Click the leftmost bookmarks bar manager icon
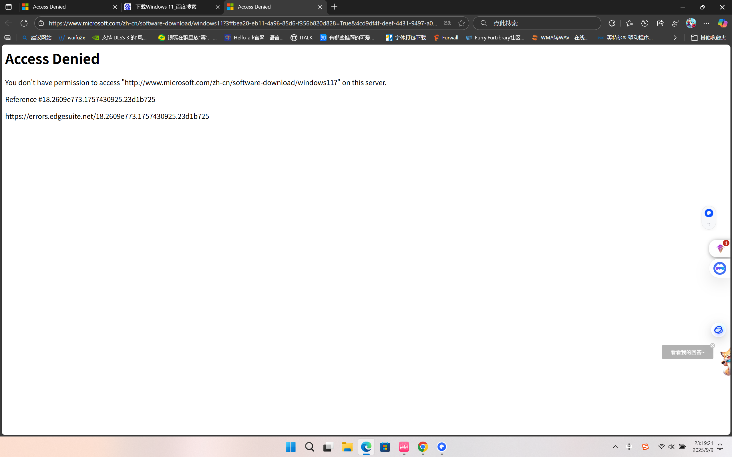Image resolution: width=732 pixels, height=457 pixels. coord(8,38)
